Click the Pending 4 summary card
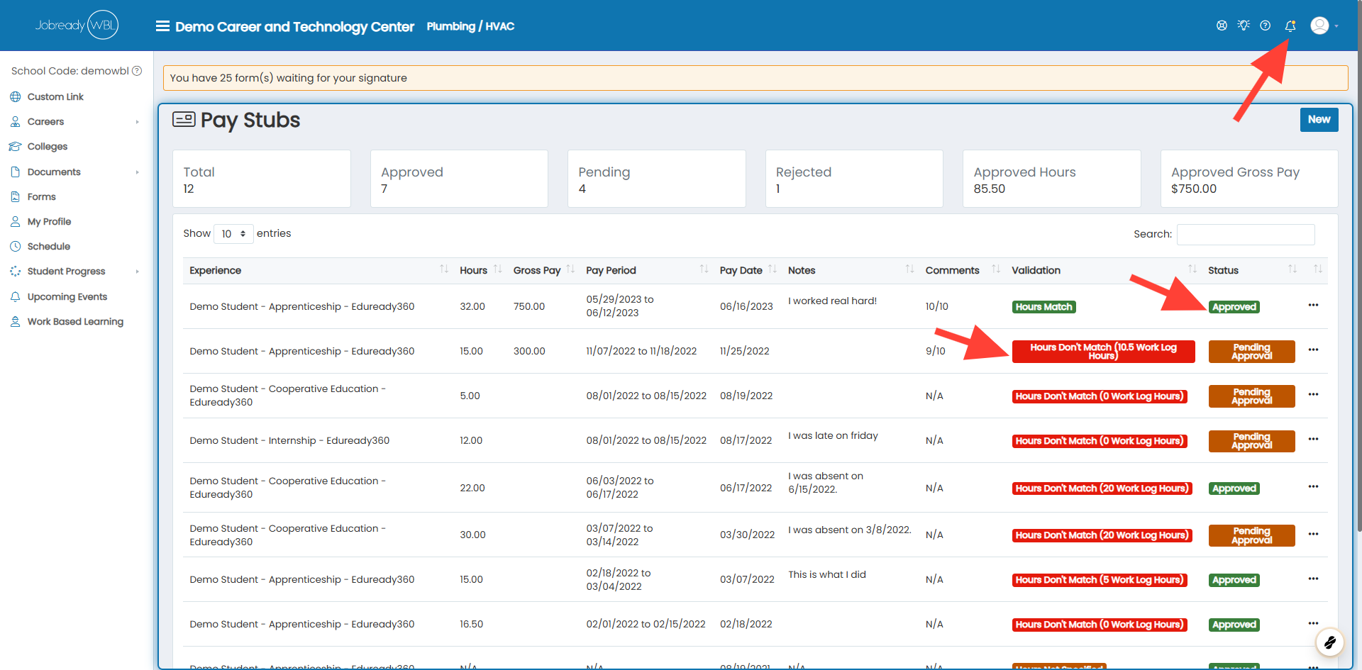Image resolution: width=1362 pixels, height=670 pixels. pyautogui.click(x=657, y=179)
